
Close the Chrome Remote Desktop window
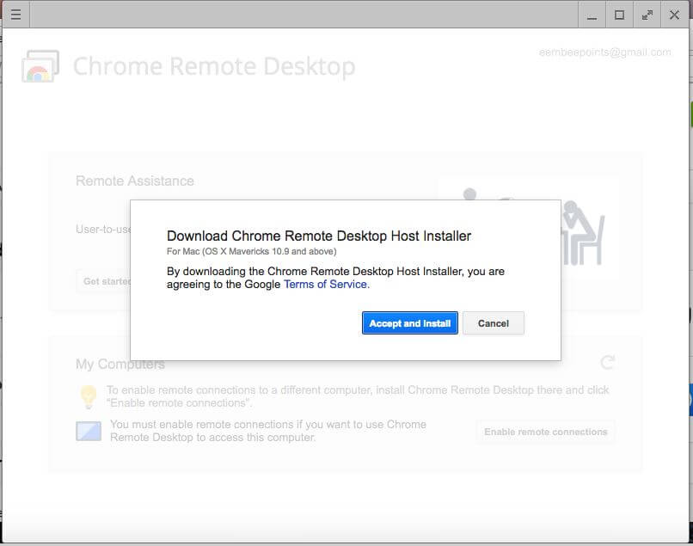tap(674, 15)
